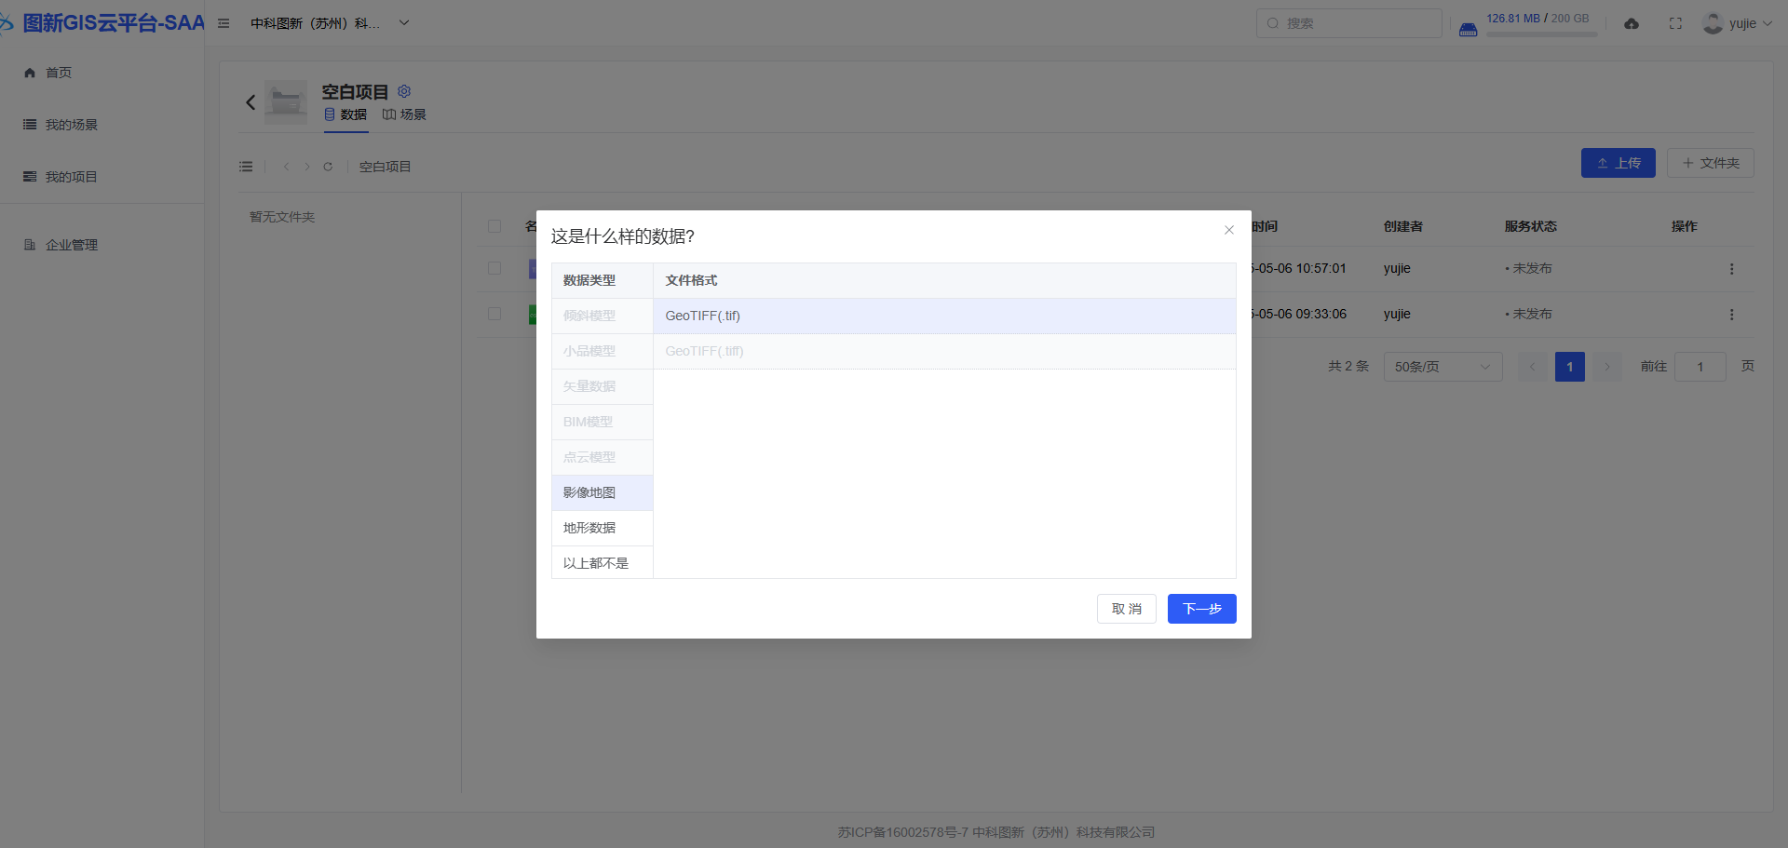The height and width of the screenshot is (848, 1788).
Task: Click the 下一步 button
Action: coord(1201,609)
